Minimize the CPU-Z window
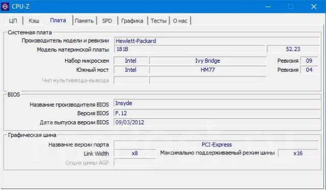The width and height of the screenshot is (326, 190). pyautogui.click(x=268, y=7)
